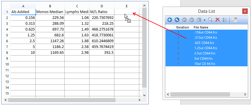Click cell with value 220.7307692
This screenshot has height=105, width=251.
point(102,18)
